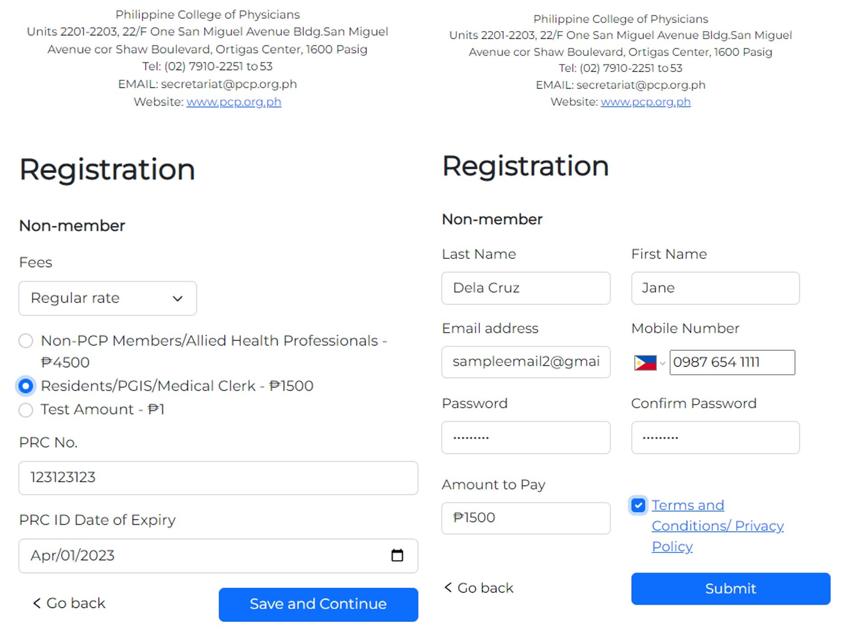Open the Regular rate fees dropdown
This screenshot has width=854, height=640.
pyautogui.click(x=108, y=298)
